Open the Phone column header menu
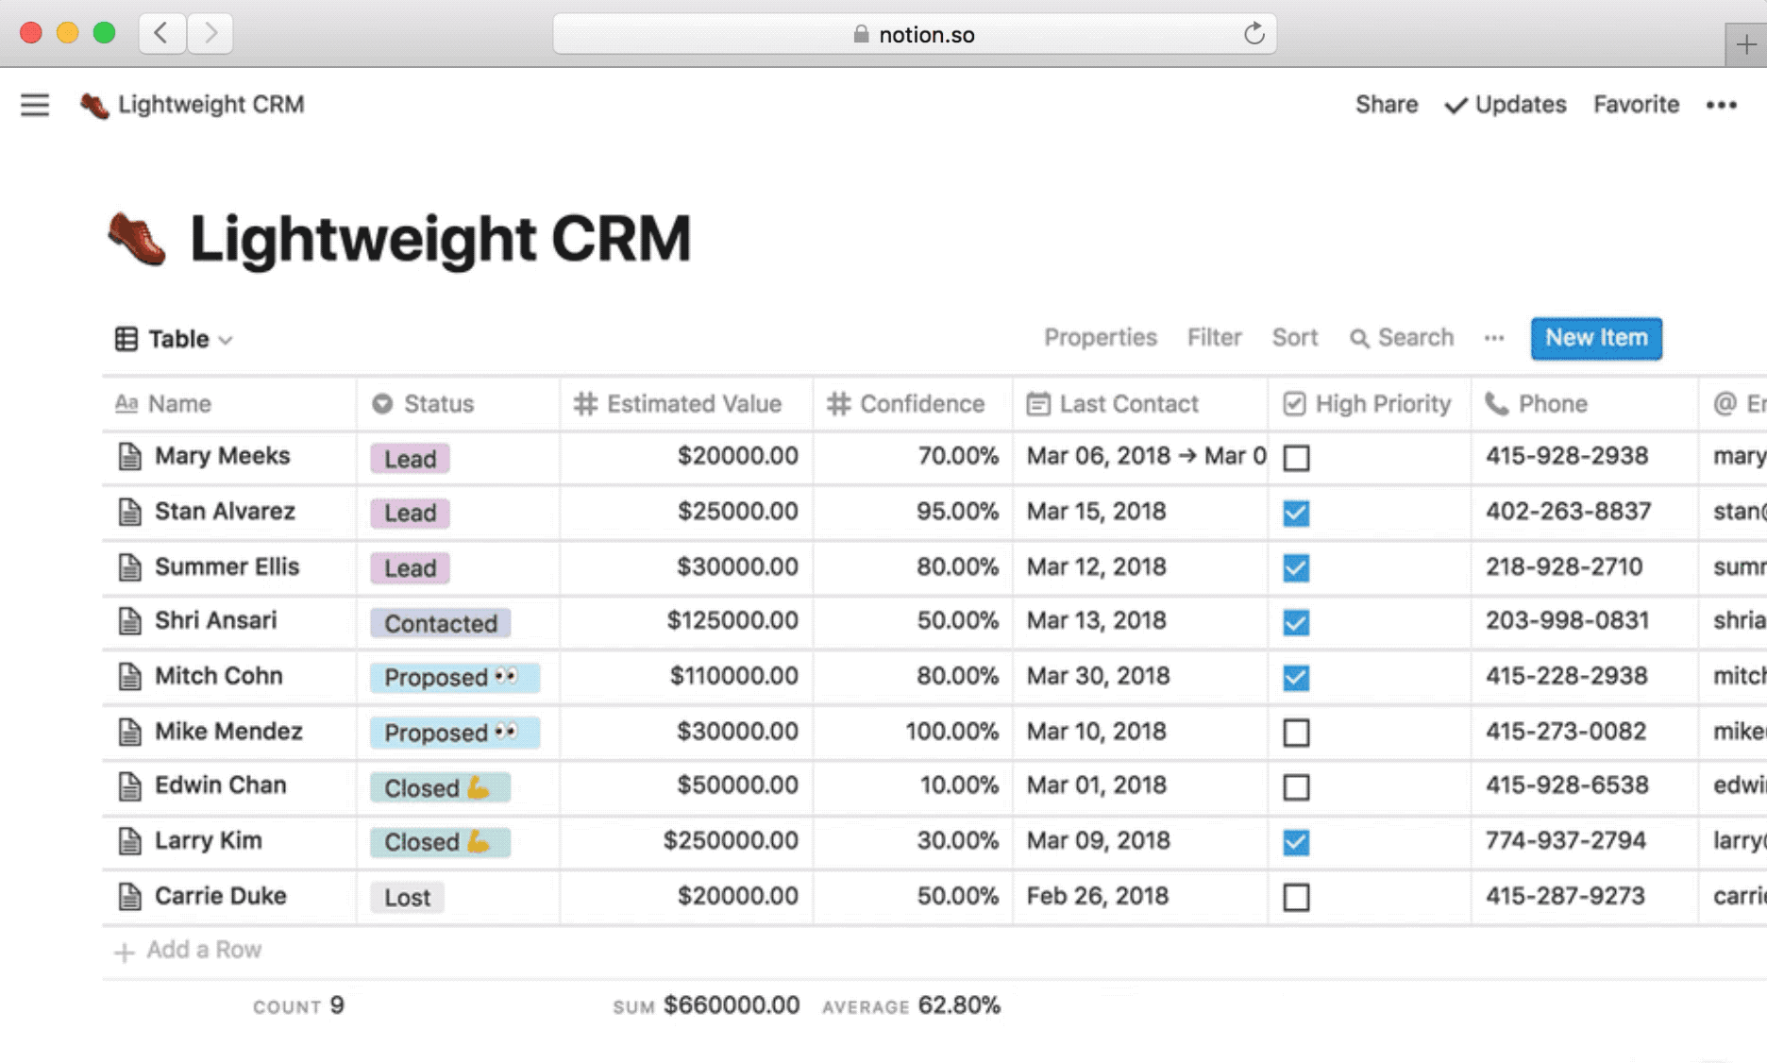 [1585, 404]
